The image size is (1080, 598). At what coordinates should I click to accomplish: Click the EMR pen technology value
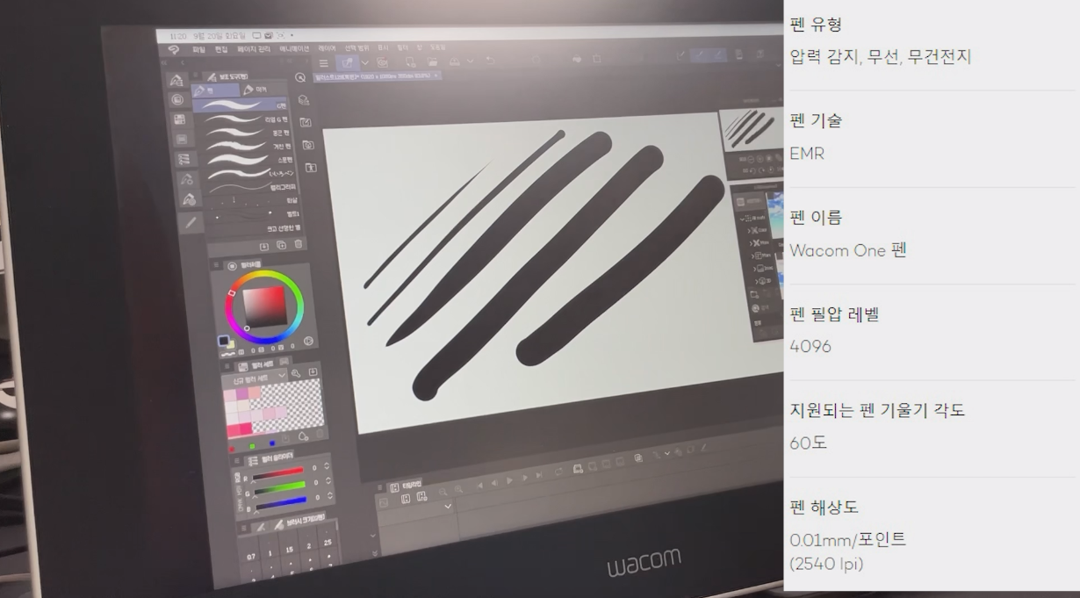pyautogui.click(x=807, y=154)
